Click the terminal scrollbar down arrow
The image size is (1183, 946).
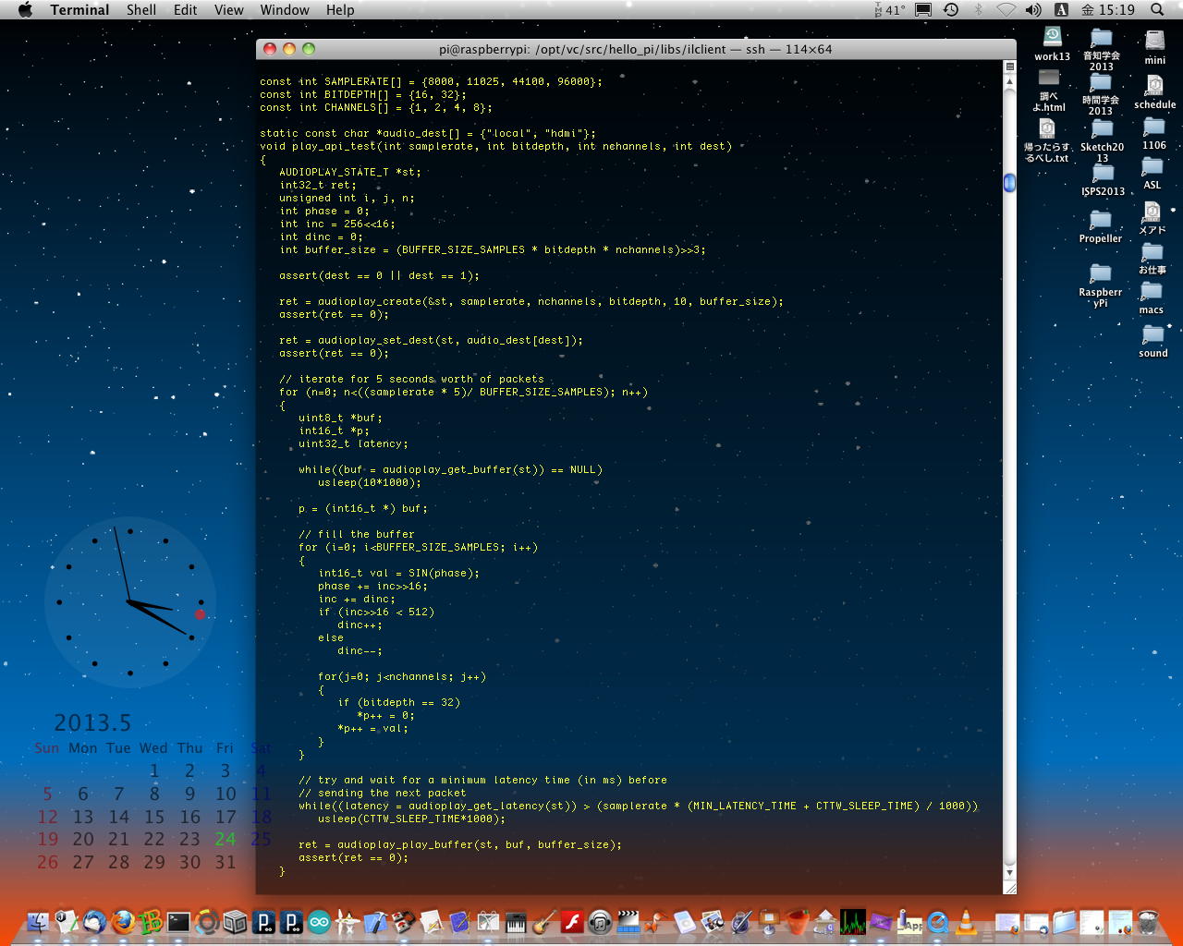1009,872
